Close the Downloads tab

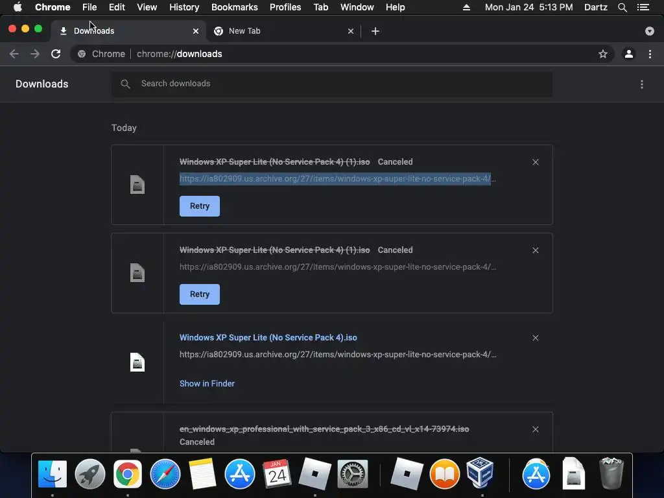[196, 31]
